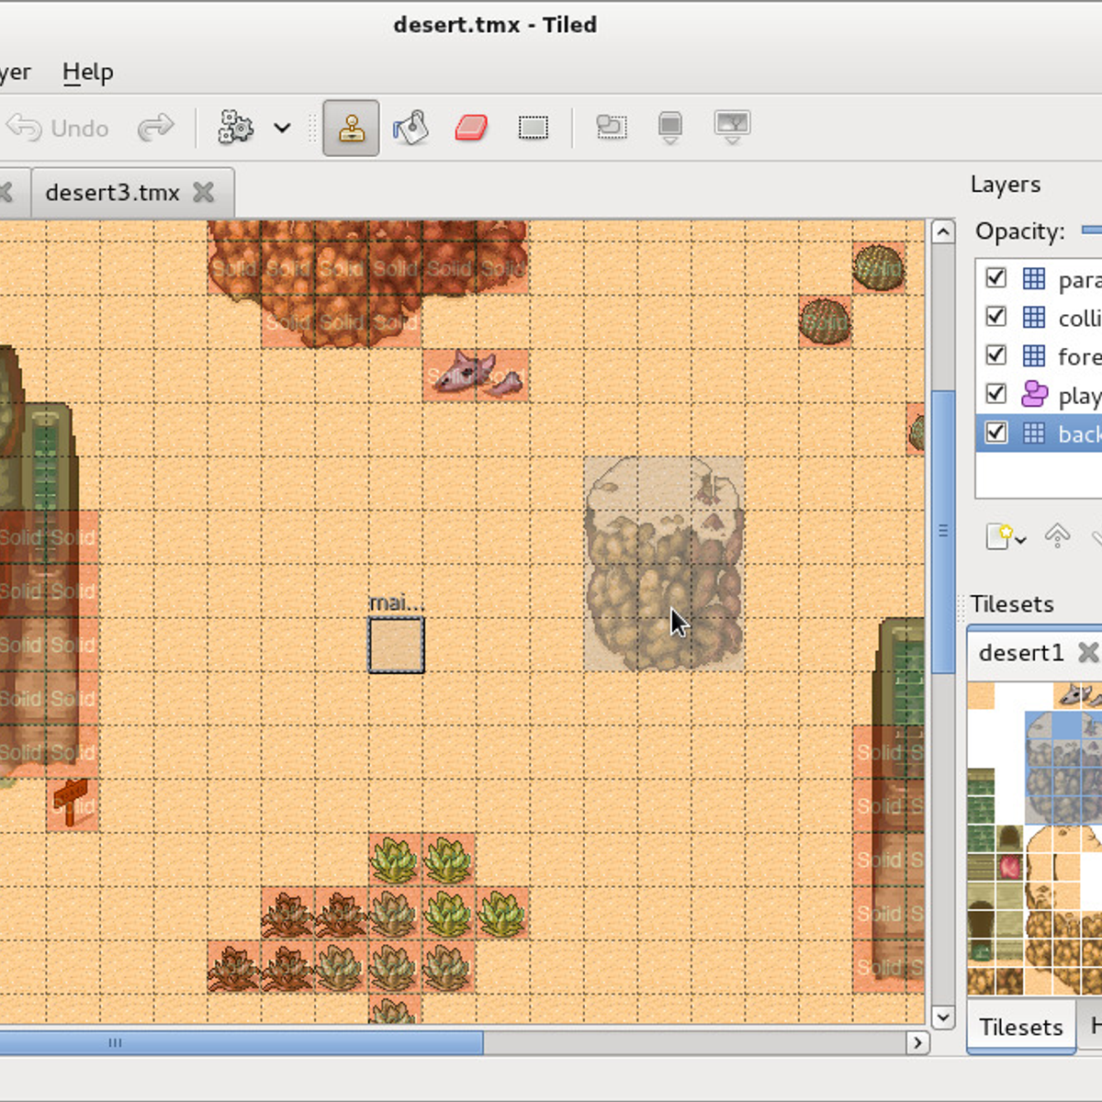1102x1102 pixels.
Task: Click the Redo arrow icon
Action: coord(156,128)
